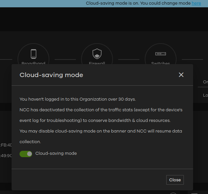Turn off the Cloud-saving mode switch
Viewport: 208px width, 194px height.
(26, 154)
